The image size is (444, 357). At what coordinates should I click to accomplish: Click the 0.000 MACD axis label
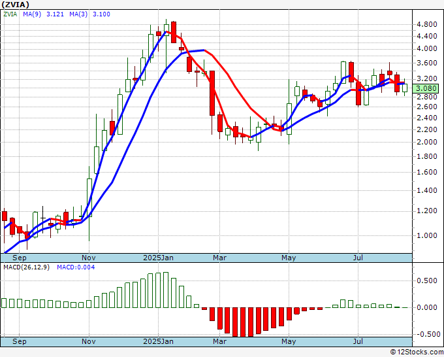pyautogui.click(x=427, y=307)
